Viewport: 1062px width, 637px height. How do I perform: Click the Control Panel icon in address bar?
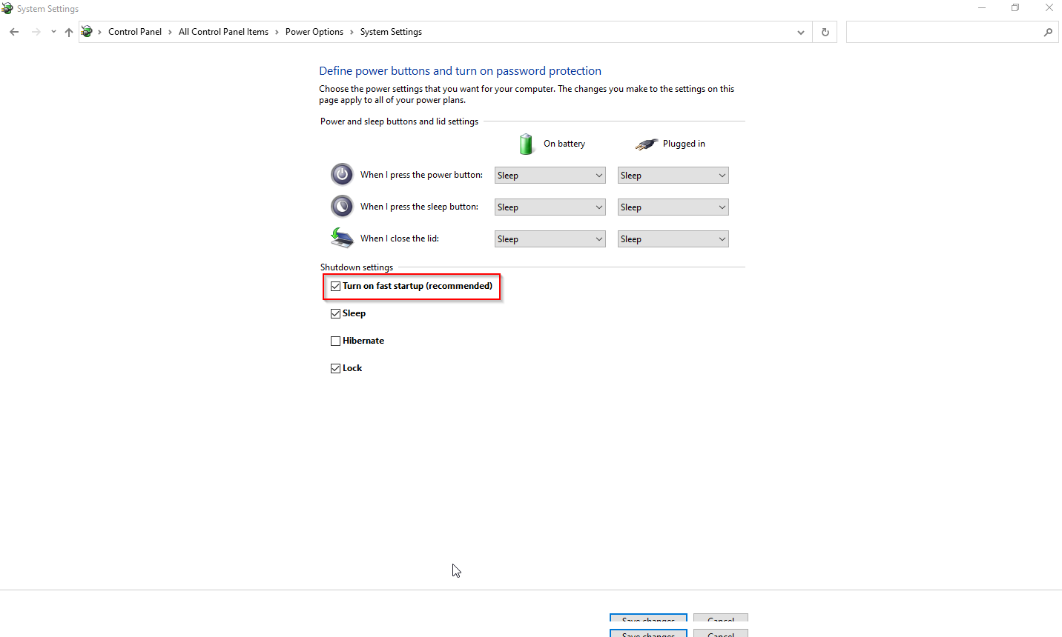coord(87,32)
